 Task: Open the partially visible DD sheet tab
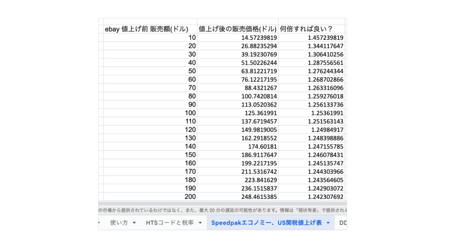click(x=343, y=223)
